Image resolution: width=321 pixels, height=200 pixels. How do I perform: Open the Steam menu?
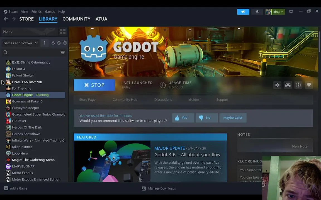click(x=13, y=12)
